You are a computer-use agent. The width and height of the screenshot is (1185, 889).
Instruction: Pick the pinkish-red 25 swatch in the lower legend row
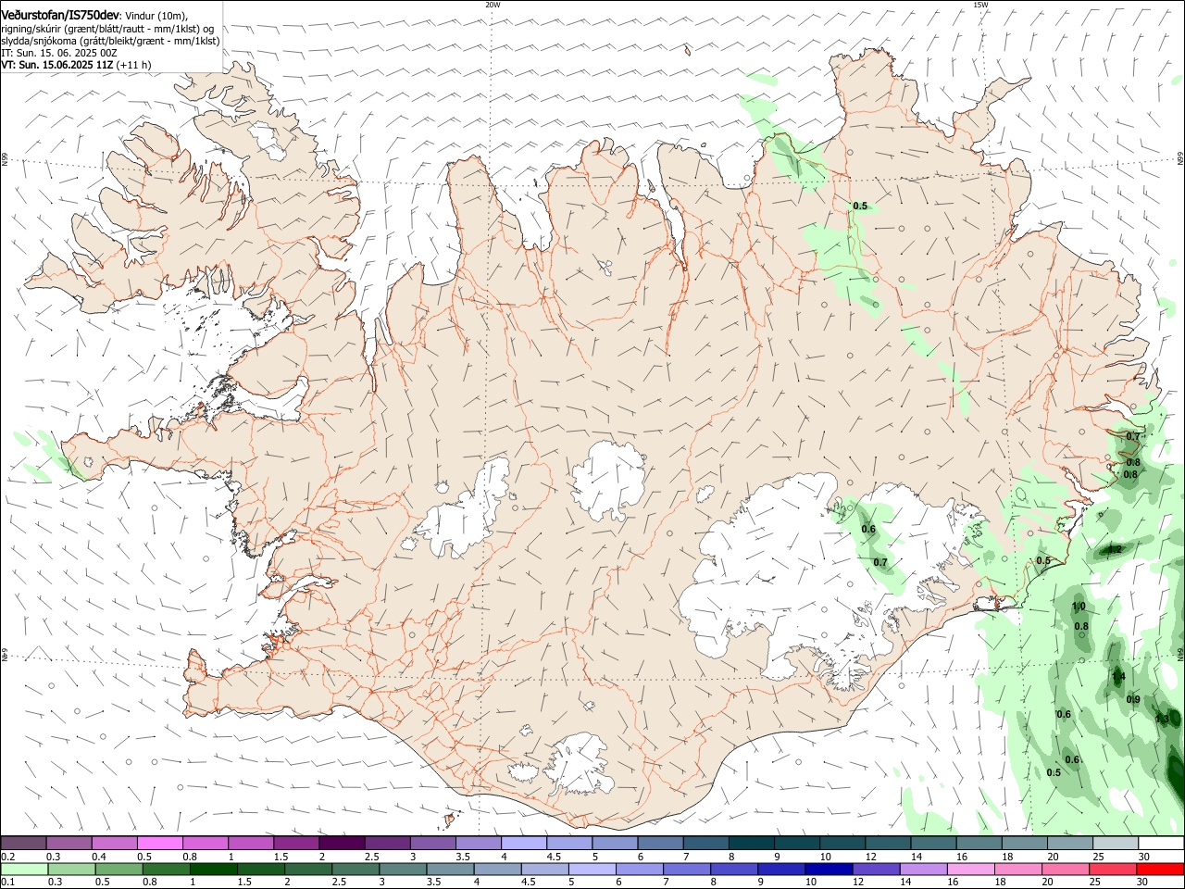tap(1112, 870)
